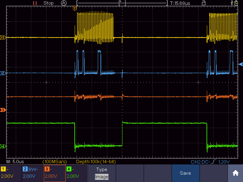Open the Type Image selector
The width and height of the screenshot is (243, 182).
pyautogui.click(x=102, y=173)
